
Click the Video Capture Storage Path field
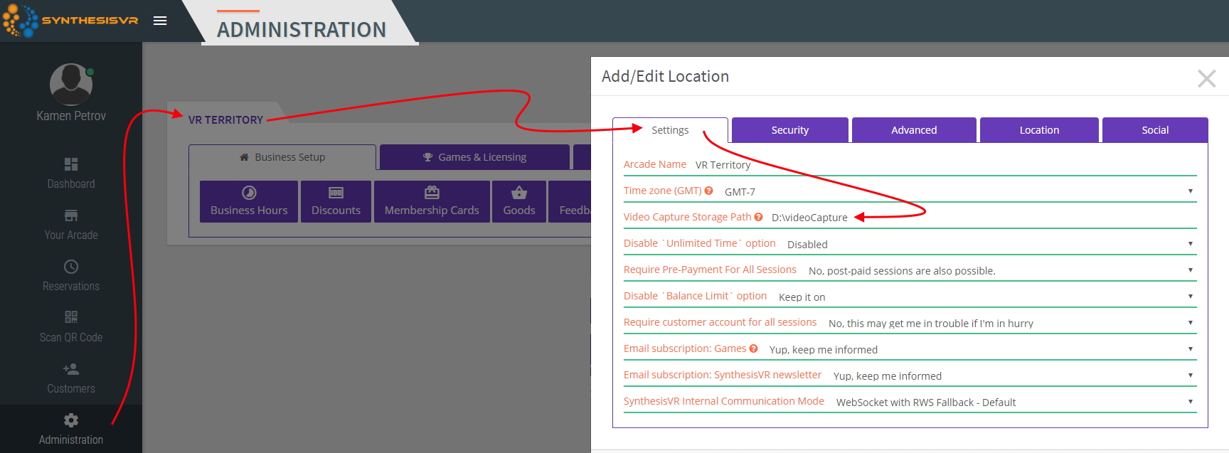pyautogui.click(x=981, y=218)
